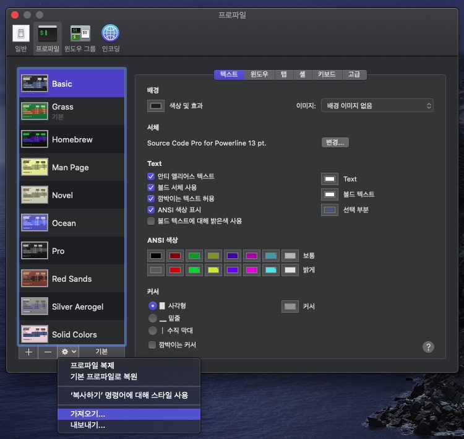Enable 볼드 텍스트에 대해 밝은색 사용
Image resolution: width=464 pixels, height=439 pixels.
coord(151,221)
